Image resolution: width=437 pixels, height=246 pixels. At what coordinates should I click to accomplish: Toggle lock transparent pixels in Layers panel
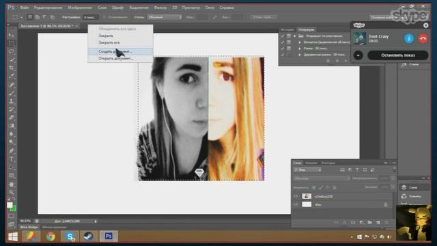(314, 187)
